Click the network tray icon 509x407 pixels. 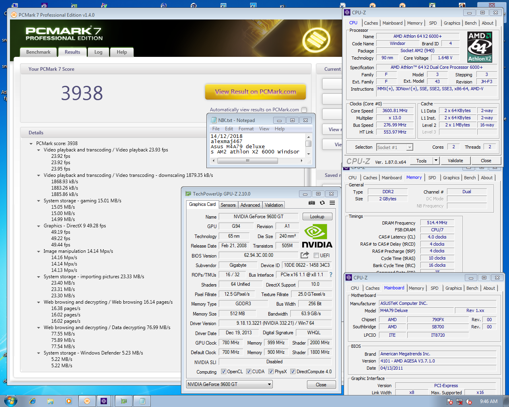pos(459,401)
